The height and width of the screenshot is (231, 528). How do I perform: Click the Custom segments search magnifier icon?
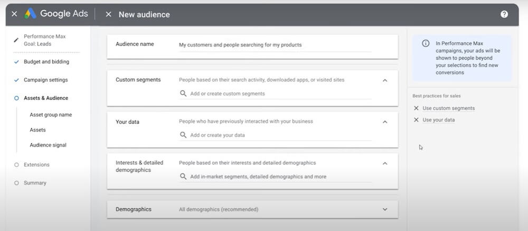(x=183, y=94)
